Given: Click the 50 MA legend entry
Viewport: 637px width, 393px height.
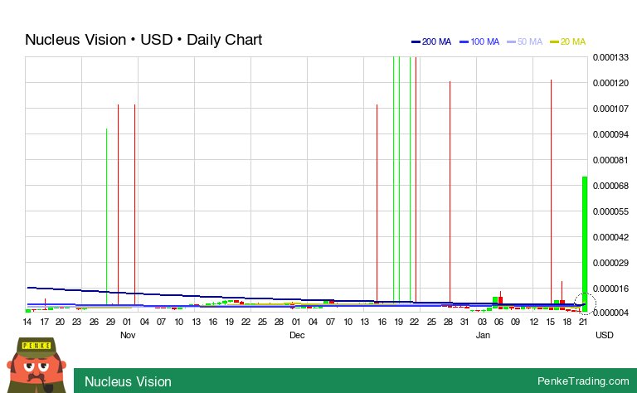Looking at the screenshot, I should point(525,41).
